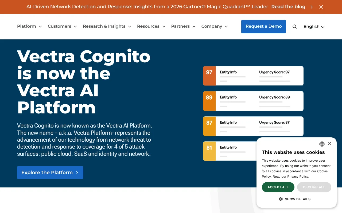The width and height of the screenshot is (342, 213).
Task: Click the yellow 81 score badge
Action: pyautogui.click(x=209, y=151)
